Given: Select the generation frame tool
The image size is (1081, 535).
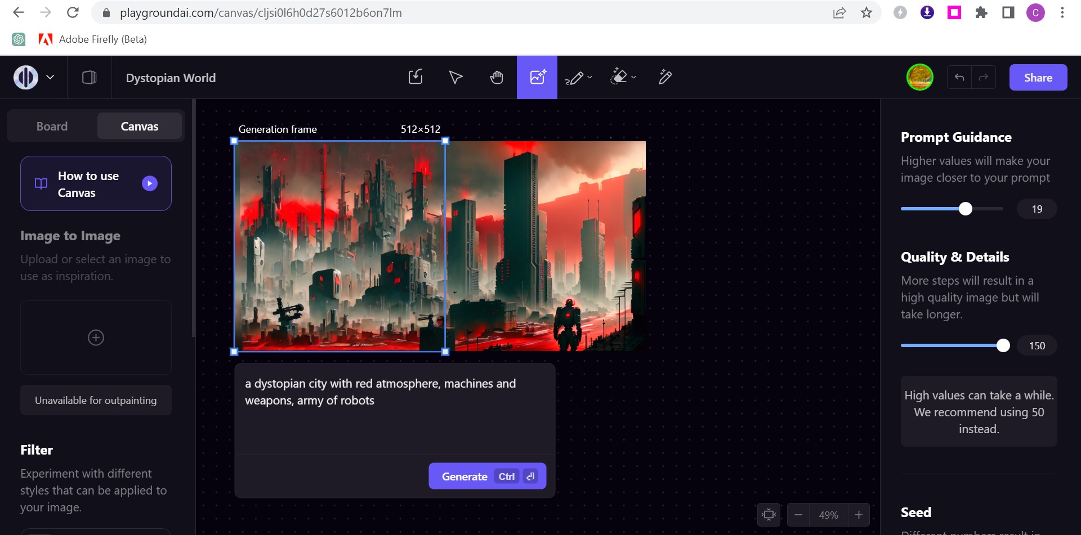Looking at the screenshot, I should 537,77.
